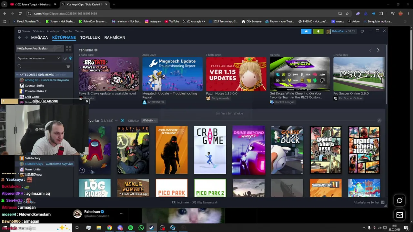Toggle play-ready filter beside Oyunlar shelf title
The width and height of the screenshot is (413, 232).
tap(122, 121)
